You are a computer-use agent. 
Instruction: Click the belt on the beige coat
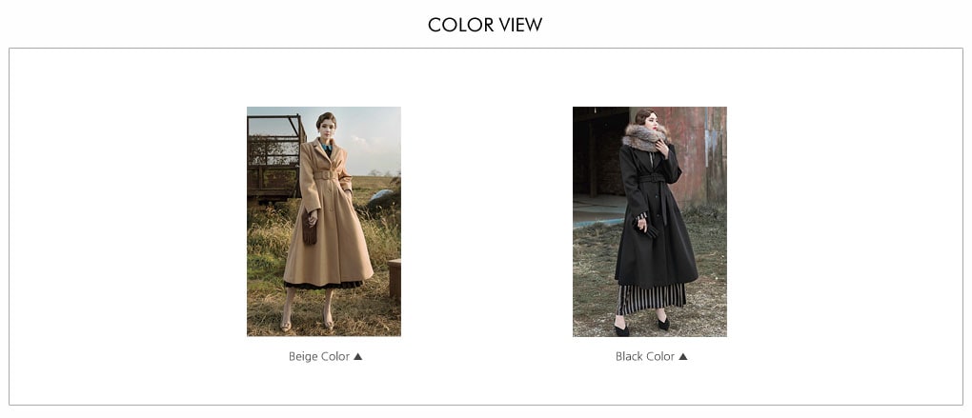(326, 175)
